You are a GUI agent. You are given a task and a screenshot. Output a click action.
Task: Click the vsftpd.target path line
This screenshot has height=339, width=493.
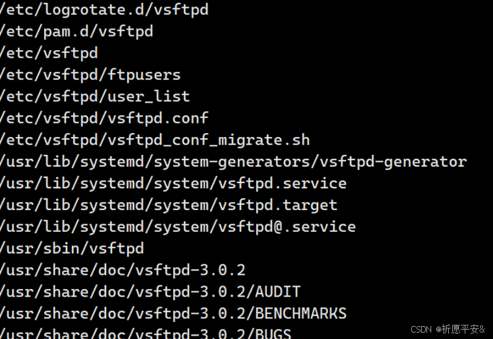169,205
